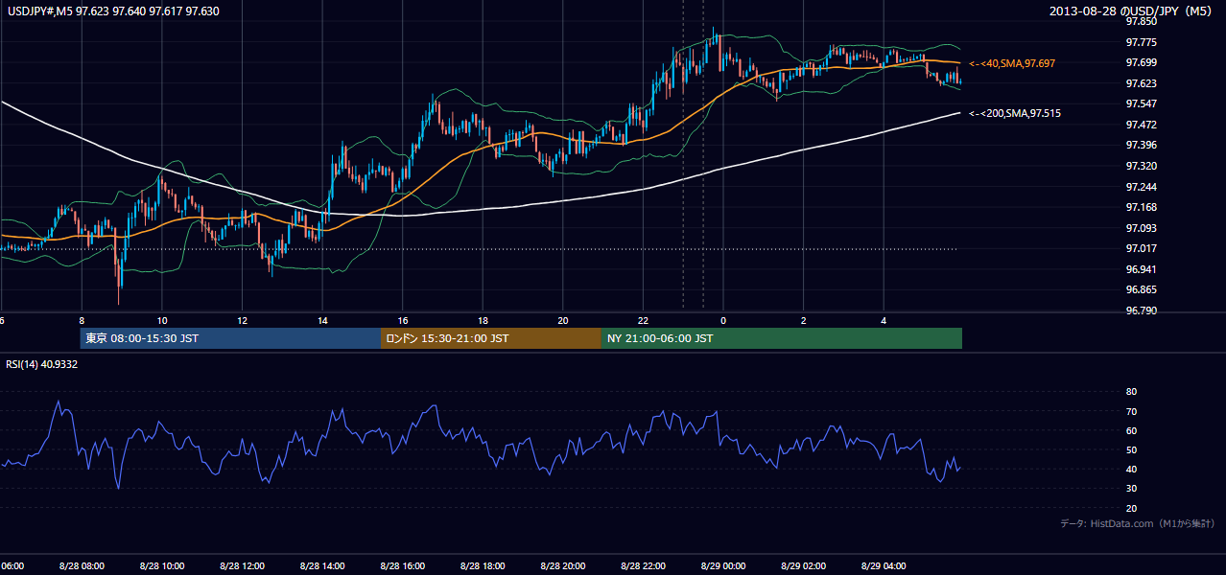1226x575 pixels.
Task: Click price axis label 97.168
Action: point(1140,207)
